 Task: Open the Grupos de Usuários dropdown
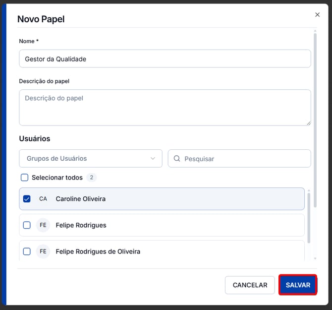pos(91,159)
